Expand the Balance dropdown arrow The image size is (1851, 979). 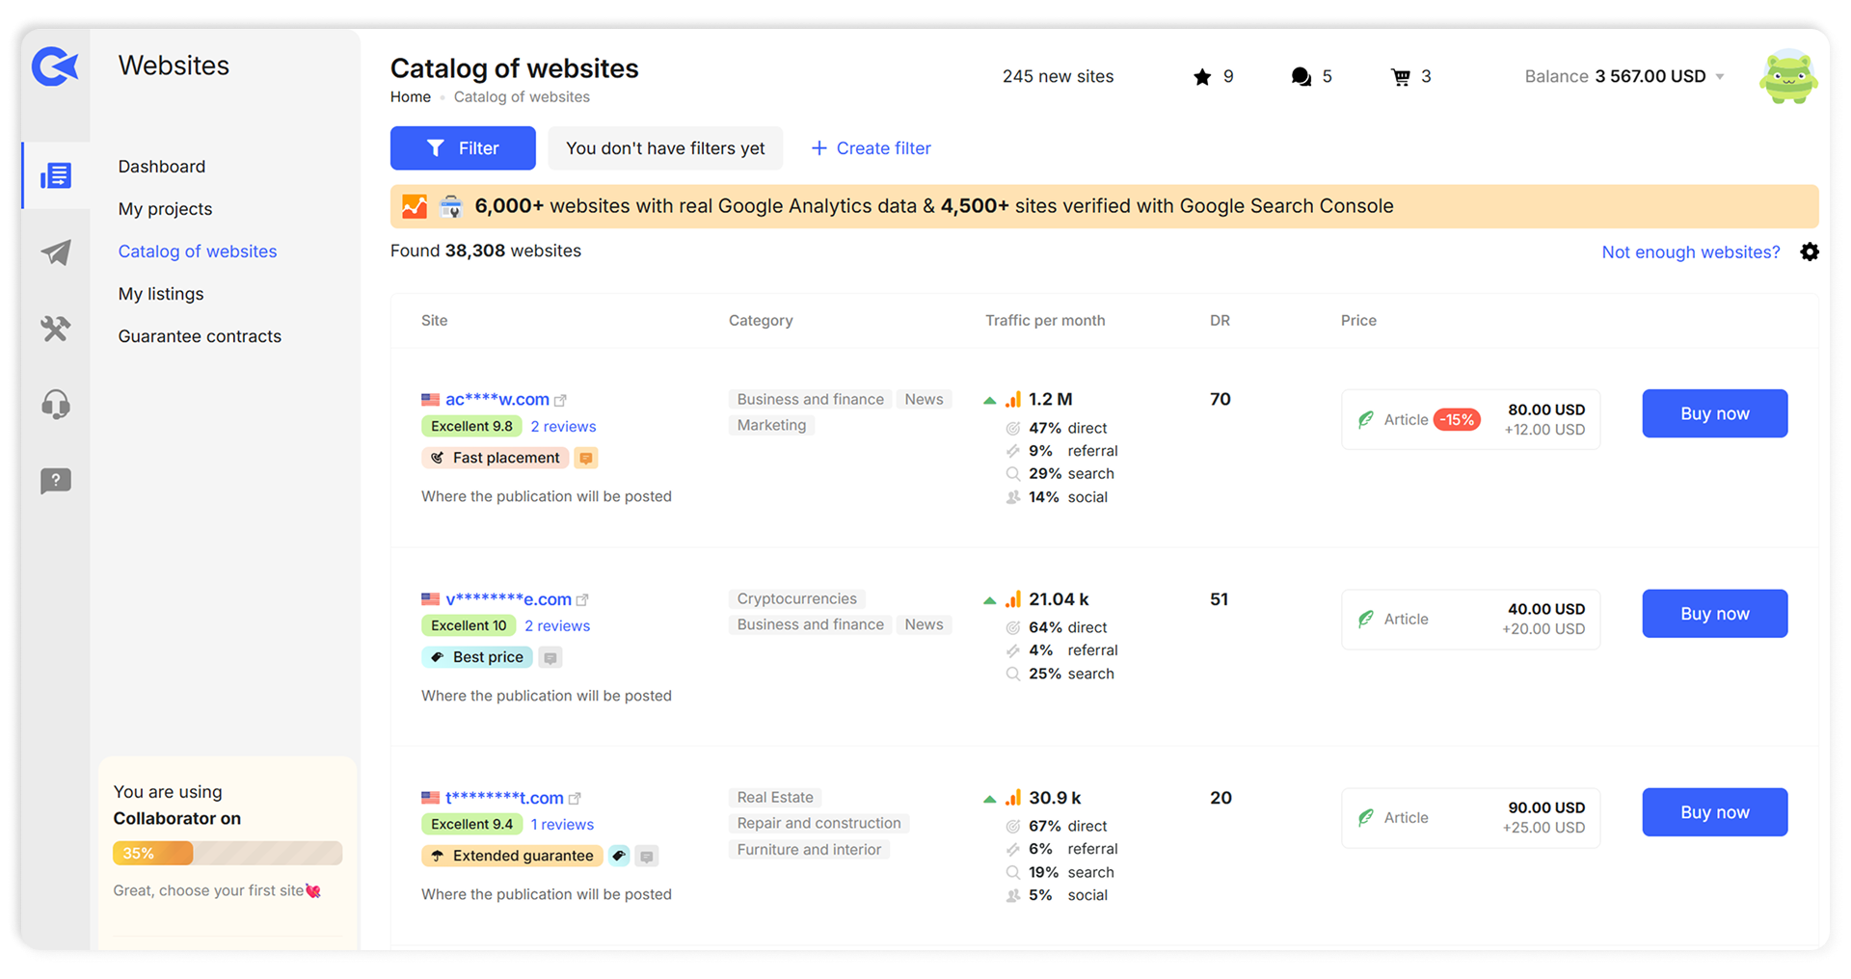[x=1720, y=77]
